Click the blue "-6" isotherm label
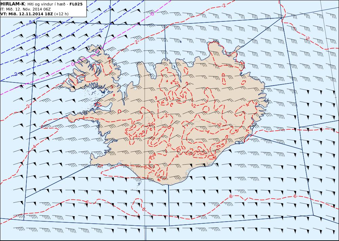Viewport: 339px width, 241px height. click(x=36, y=37)
